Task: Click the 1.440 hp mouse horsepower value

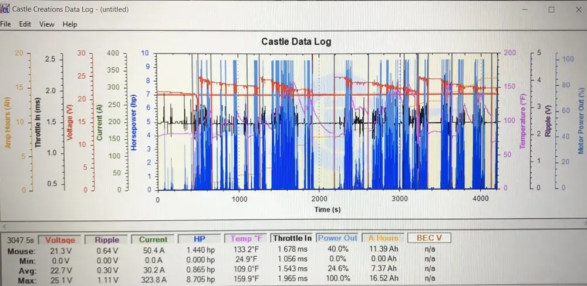Action: 201,250
